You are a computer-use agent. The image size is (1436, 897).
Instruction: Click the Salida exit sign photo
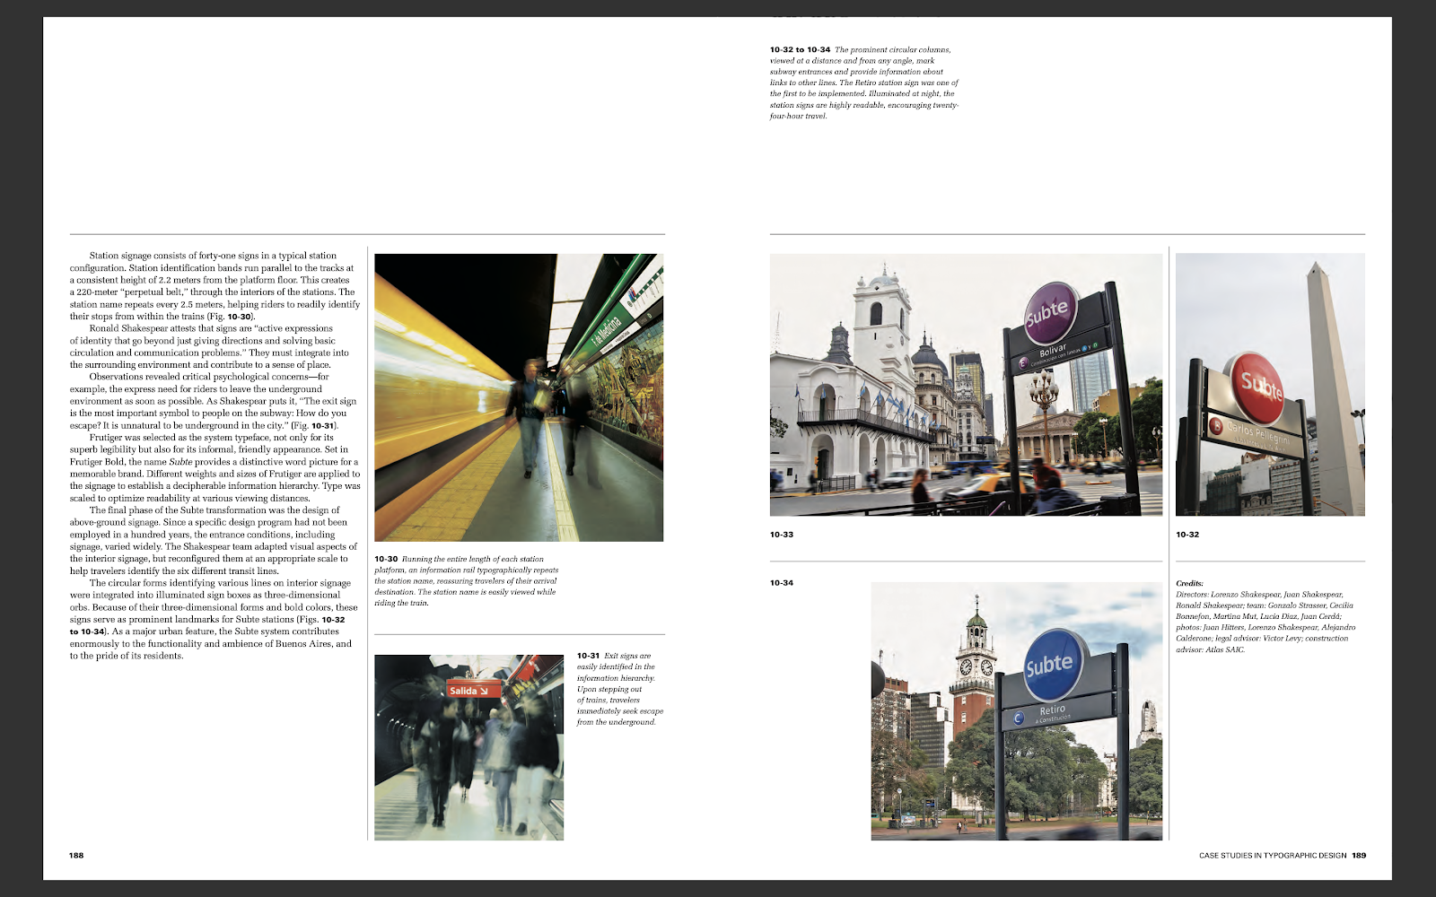(x=468, y=747)
